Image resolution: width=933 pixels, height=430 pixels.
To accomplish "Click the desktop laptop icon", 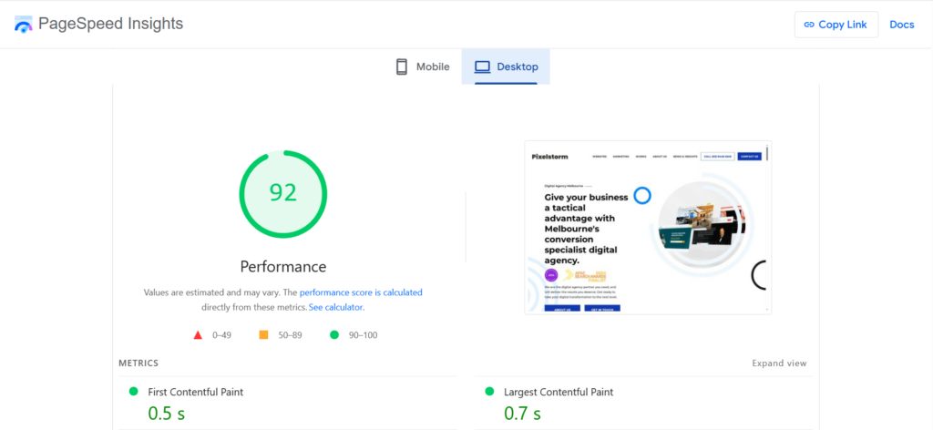I will pyautogui.click(x=482, y=67).
